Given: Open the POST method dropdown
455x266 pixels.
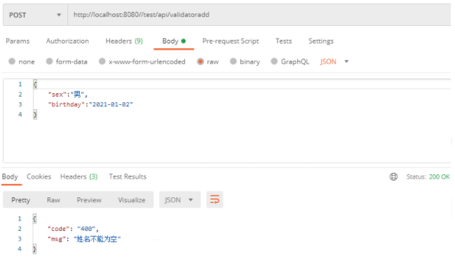Looking at the screenshot, I should pos(35,15).
